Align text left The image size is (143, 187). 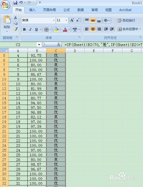pyautogui.click(x=87, y=29)
